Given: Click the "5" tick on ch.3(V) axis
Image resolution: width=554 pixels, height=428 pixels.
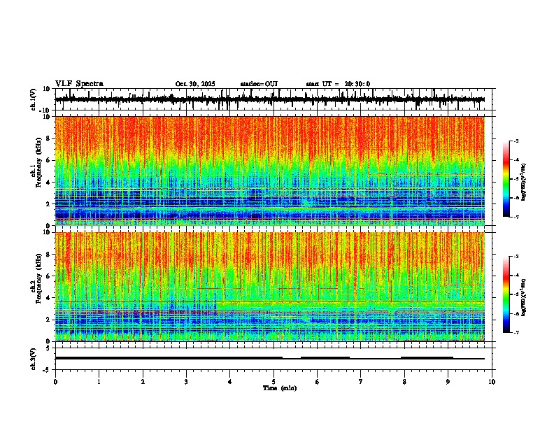Looking at the screenshot, I should pyautogui.click(x=49, y=348).
